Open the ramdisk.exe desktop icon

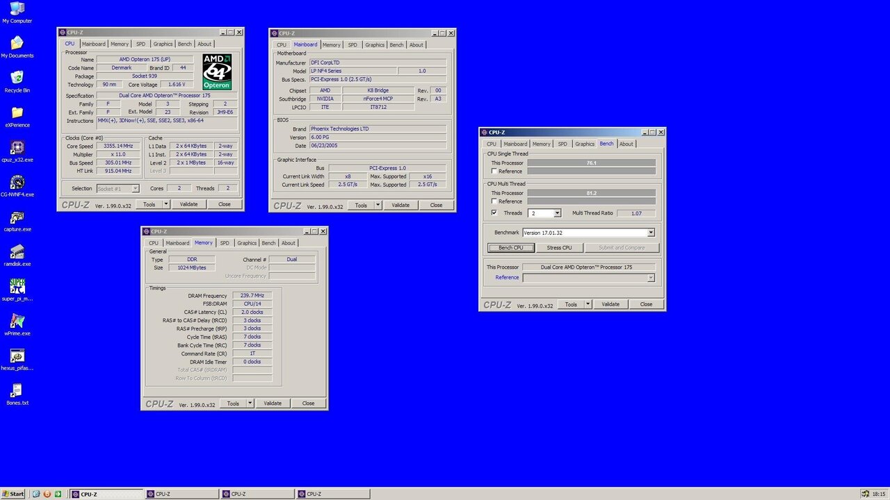click(x=17, y=252)
